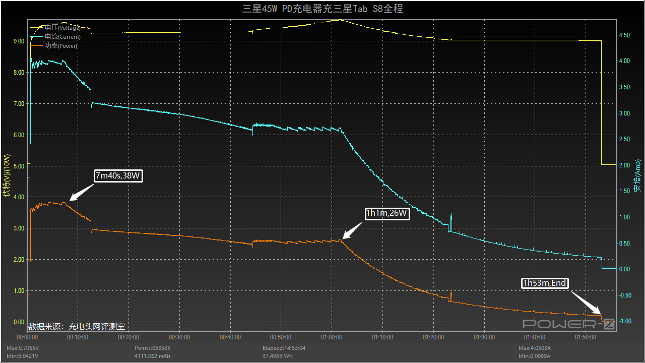Click the 伏特(V)/(10W) left axis title
Image resolution: width=645 pixels, height=363 pixels.
[x=7, y=176]
